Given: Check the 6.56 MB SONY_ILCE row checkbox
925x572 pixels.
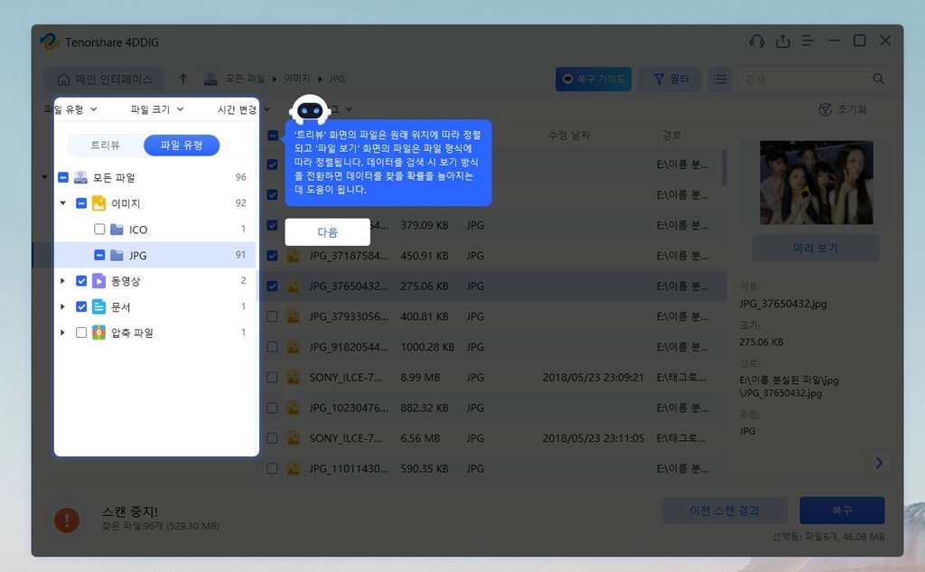Looking at the screenshot, I should coord(272,438).
